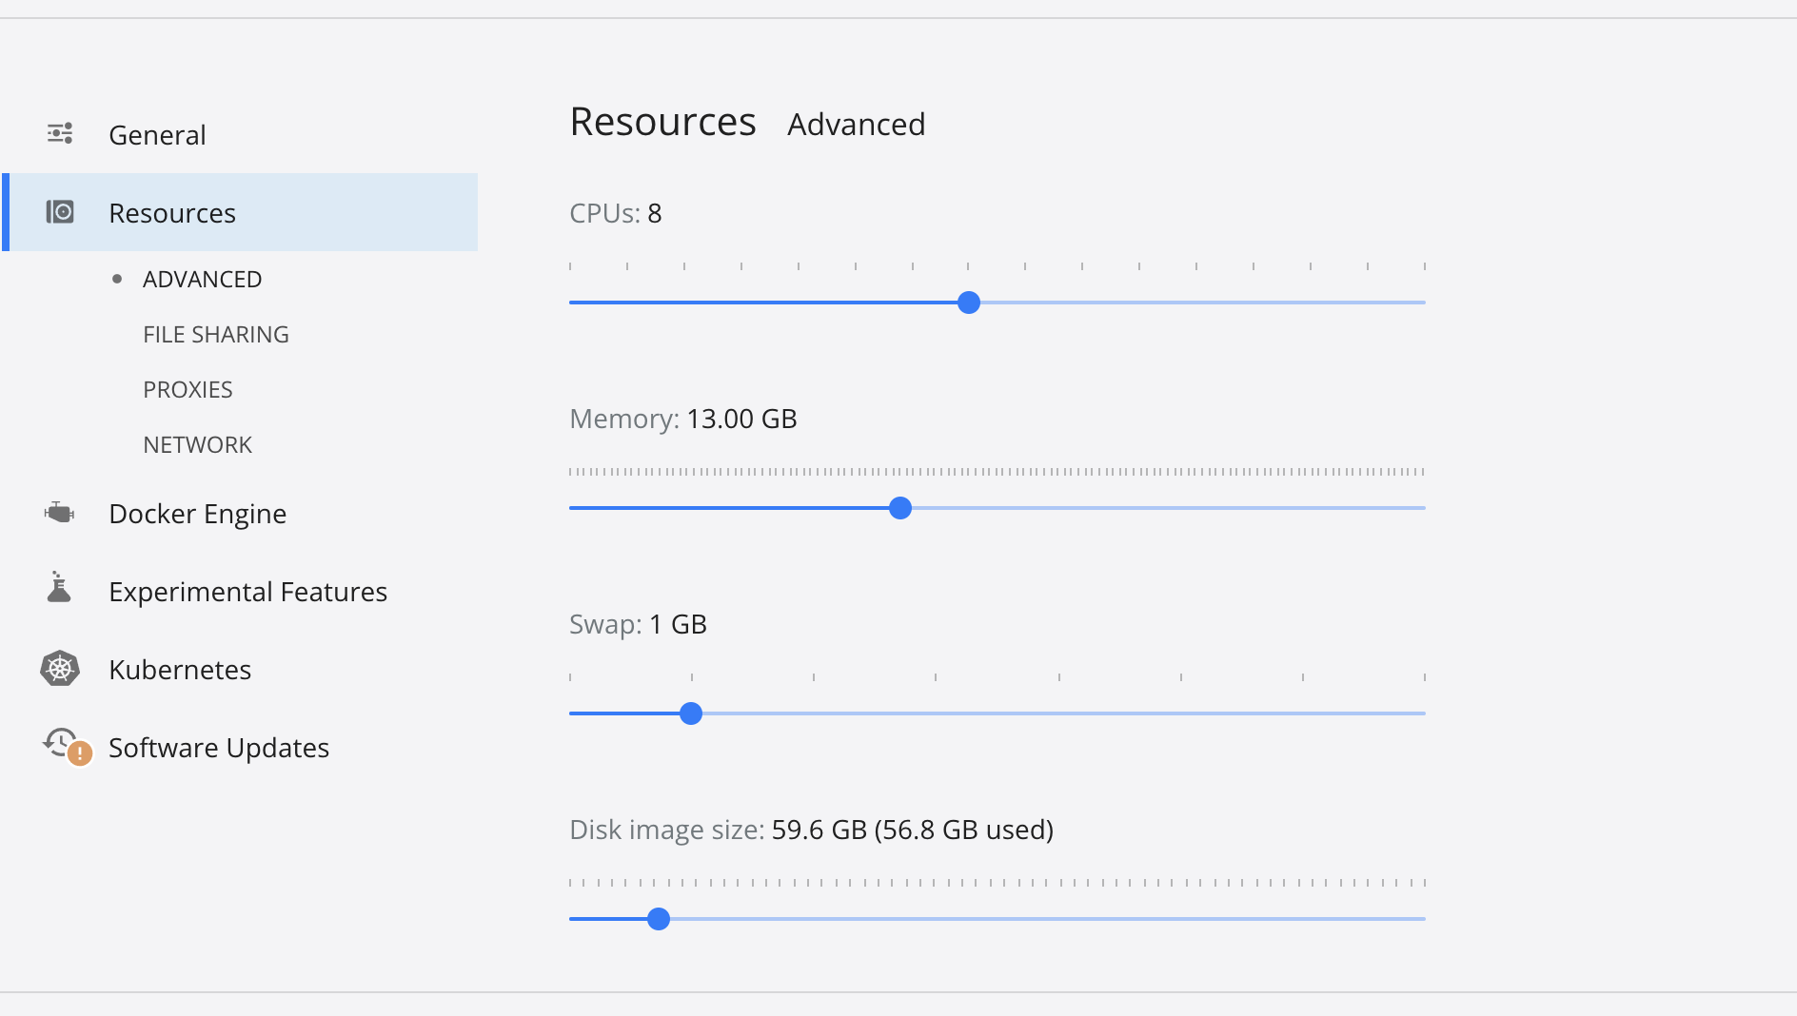Switch to the NETWORK subsection
This screenshot has height=1016, width=1797.
pos(197,445)
